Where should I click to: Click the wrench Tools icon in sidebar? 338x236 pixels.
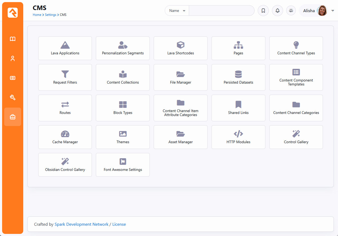(x=13, y=98)
